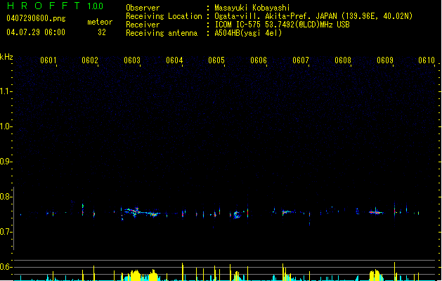Click the 0604 time marker
Screen dimensions: 442x281
point(174,60)
